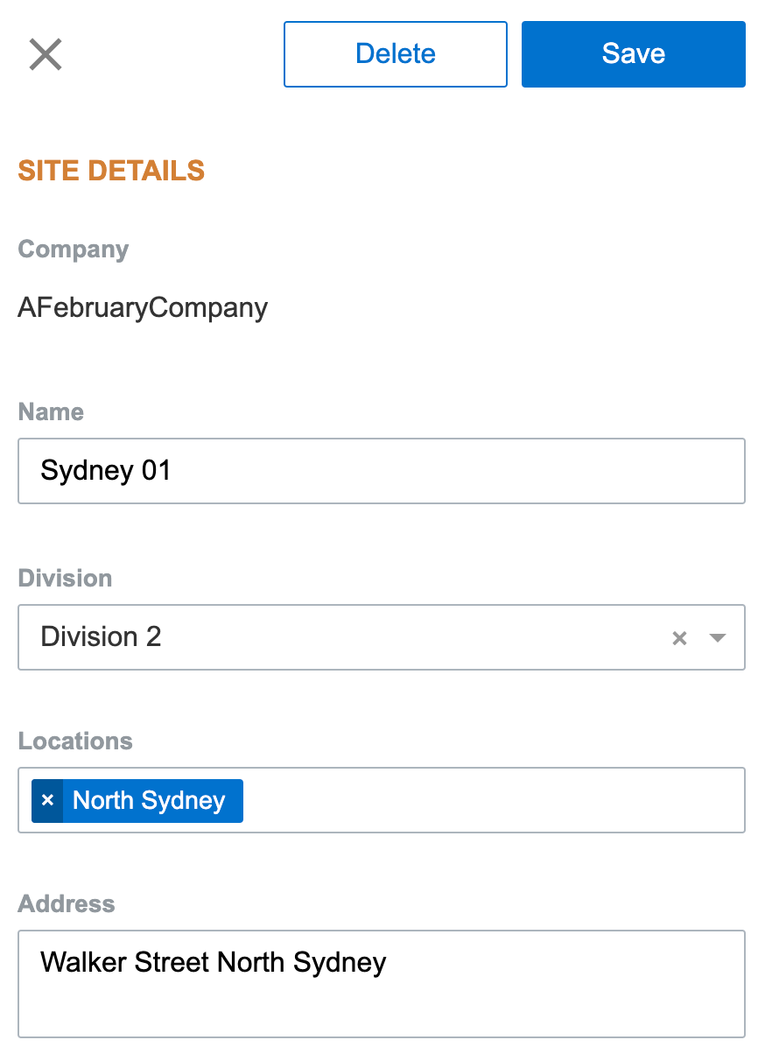Click the Name field label
Screen dimensions: 765x1061
coord(51,411)
